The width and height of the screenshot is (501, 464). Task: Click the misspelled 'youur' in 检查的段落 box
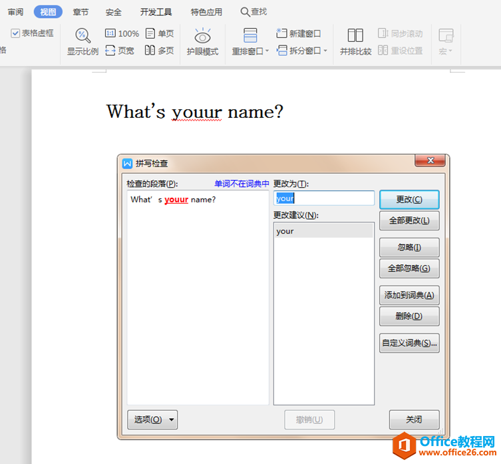point(176,200)
